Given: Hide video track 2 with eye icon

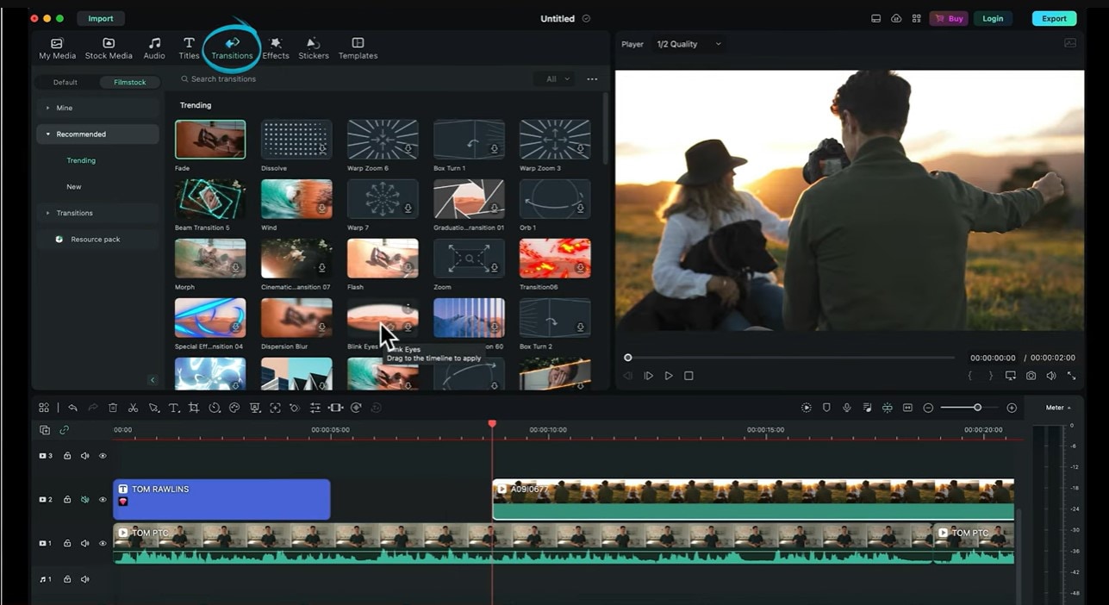Looking at the screenshot, I should pyautogui.click(x=103, y=500).
